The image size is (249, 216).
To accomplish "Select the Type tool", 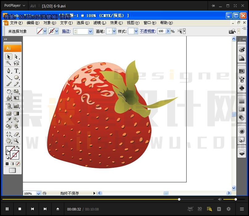I will 16,71.
